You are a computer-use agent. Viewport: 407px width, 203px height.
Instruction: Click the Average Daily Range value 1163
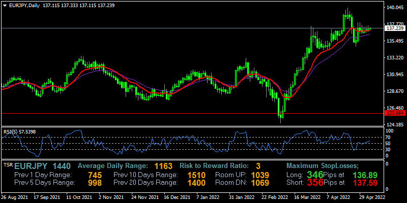[163, 166]
